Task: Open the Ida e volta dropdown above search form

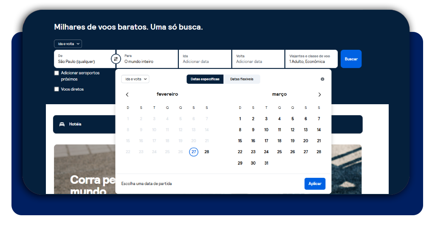Action: (68, 44)
